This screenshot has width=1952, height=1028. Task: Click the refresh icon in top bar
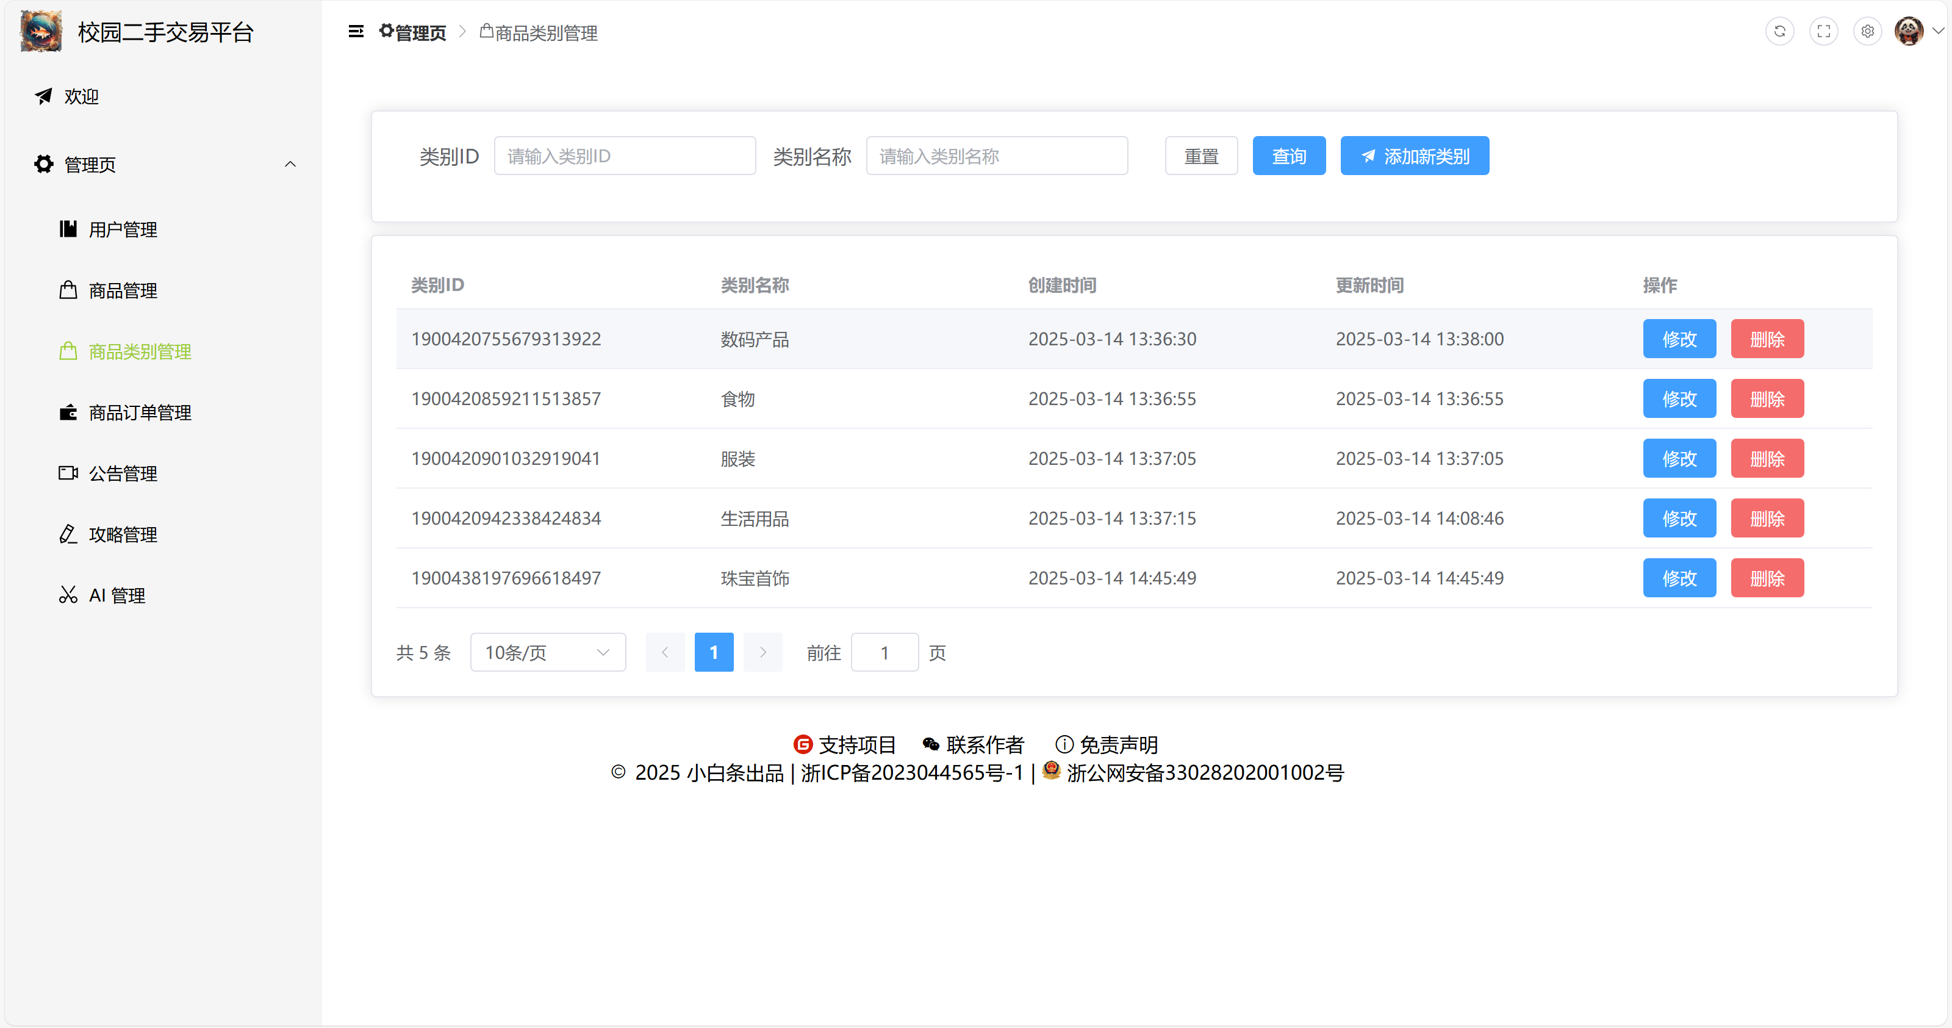pos(1779,31)
